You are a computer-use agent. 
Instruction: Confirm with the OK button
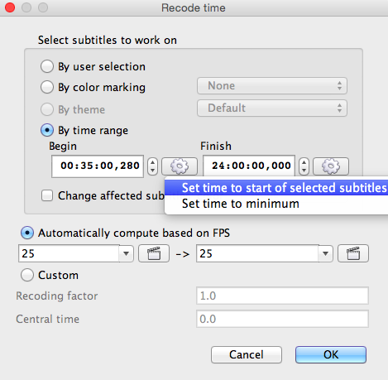(331, 354)
